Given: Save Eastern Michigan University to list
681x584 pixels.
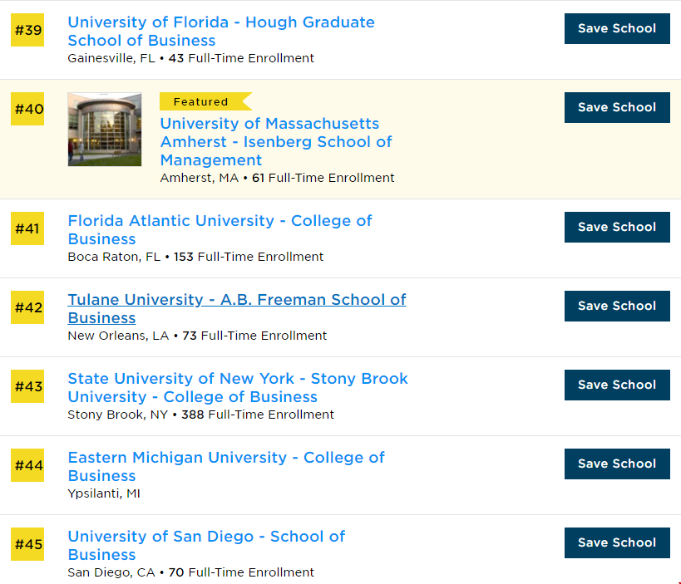Looking at the screenshot, I should 617,464.
